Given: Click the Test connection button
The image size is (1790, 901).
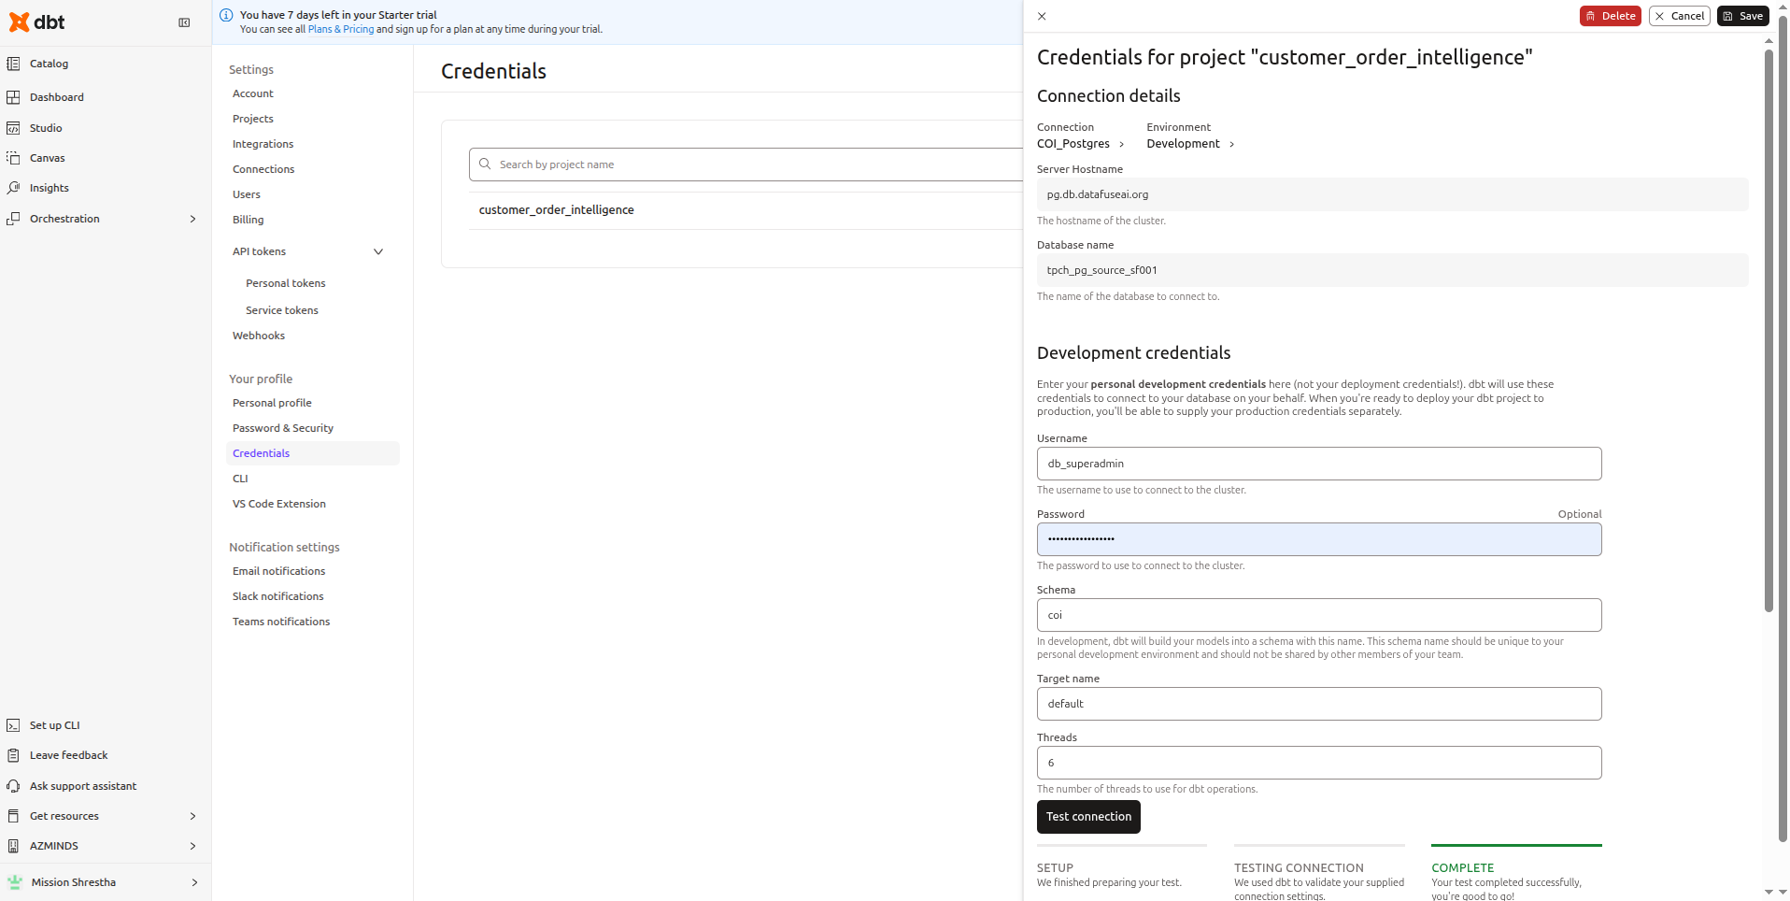Looking at the screenshot, I should [1088, 817].
